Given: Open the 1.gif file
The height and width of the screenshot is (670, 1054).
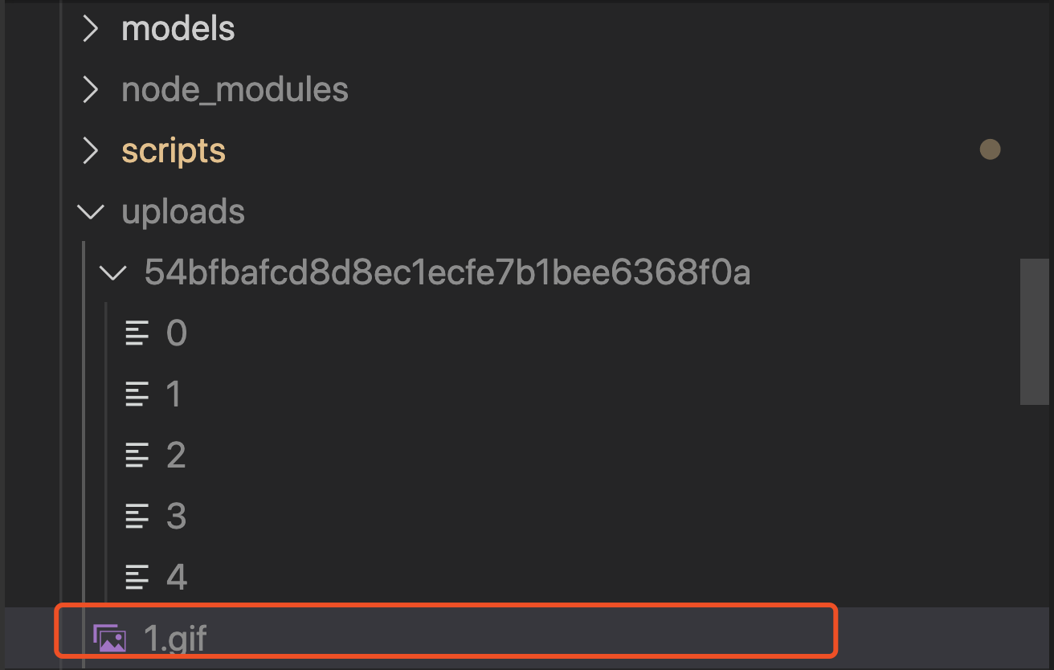Looking at the screenshot, I should click(175, 639).
